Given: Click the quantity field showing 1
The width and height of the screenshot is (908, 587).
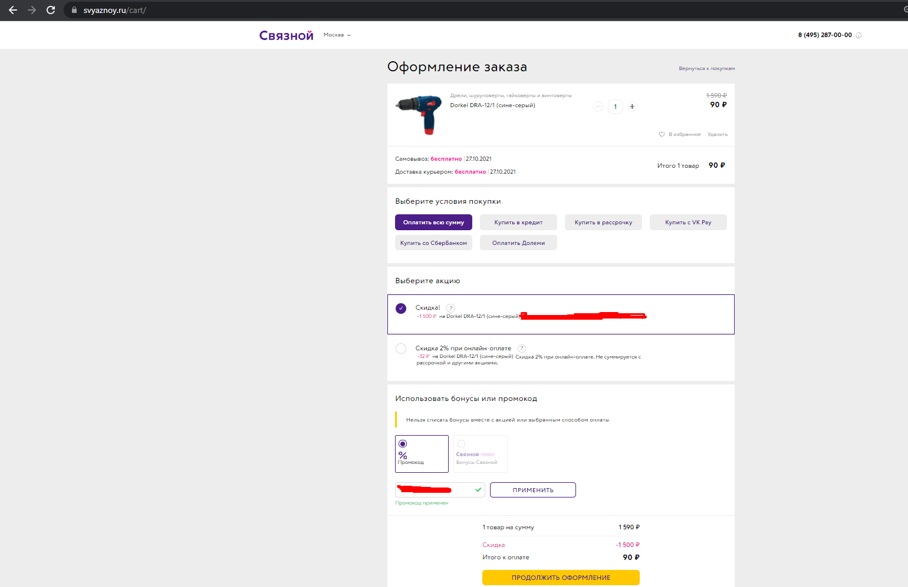Looking at the screenshot, I should (615, 107).
